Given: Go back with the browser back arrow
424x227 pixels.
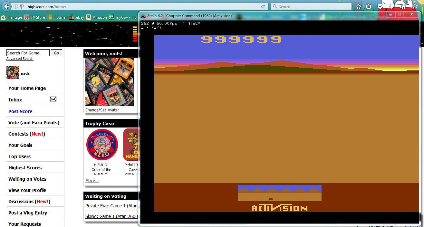Looking at the screenshot, I should 6,6.
